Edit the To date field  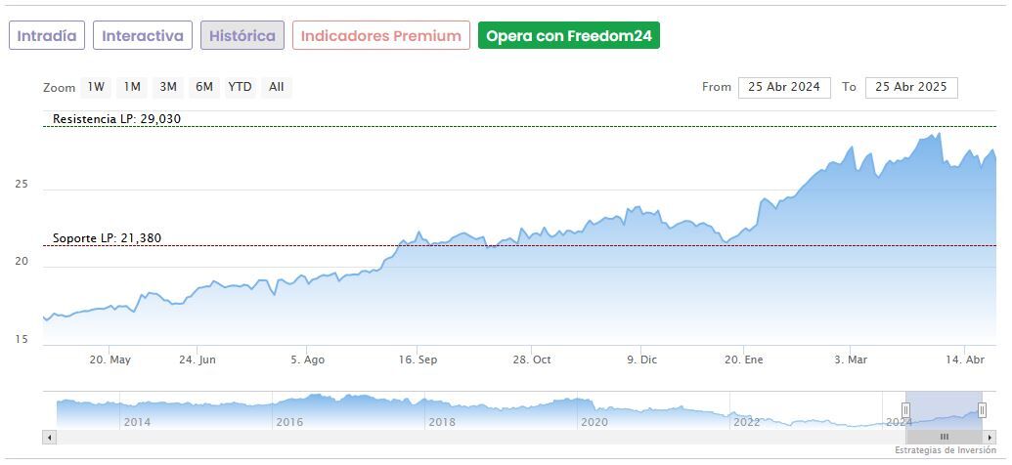(x=911, y=87)
